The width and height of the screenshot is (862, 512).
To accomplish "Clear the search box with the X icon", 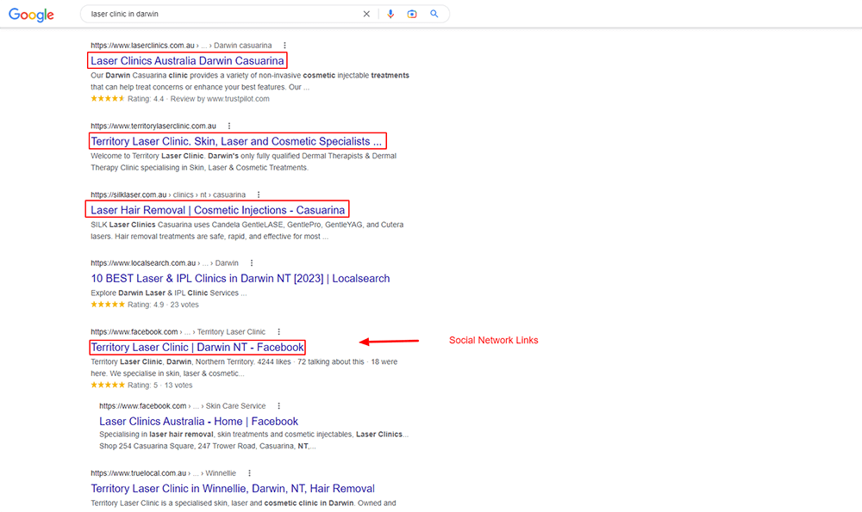I will coord(366,15).
